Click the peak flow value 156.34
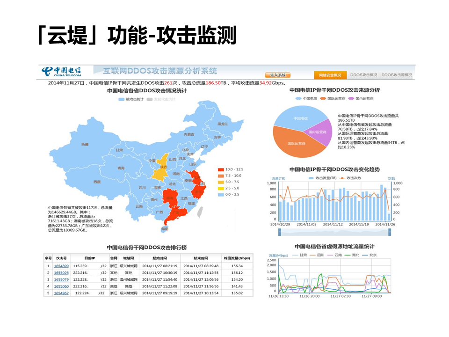 (x=237, y=266)
